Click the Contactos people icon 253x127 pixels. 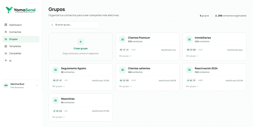pos(6,32)
